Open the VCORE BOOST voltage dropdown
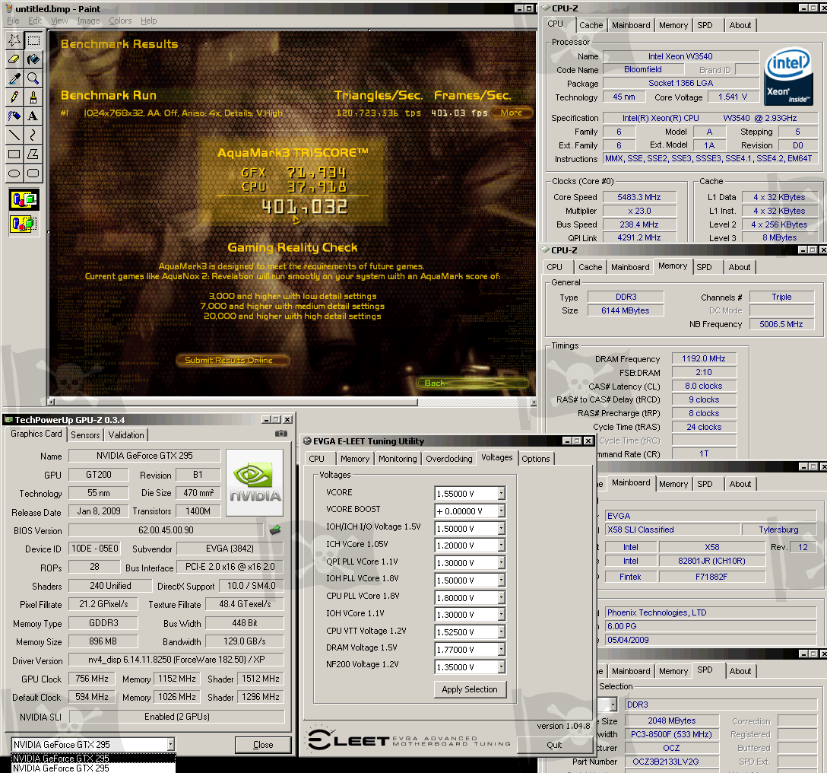Screen dimensions: 827x773 pos(501,511)
